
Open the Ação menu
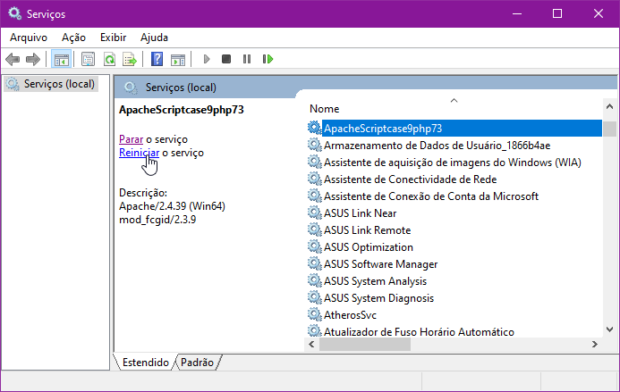point(73,38)
